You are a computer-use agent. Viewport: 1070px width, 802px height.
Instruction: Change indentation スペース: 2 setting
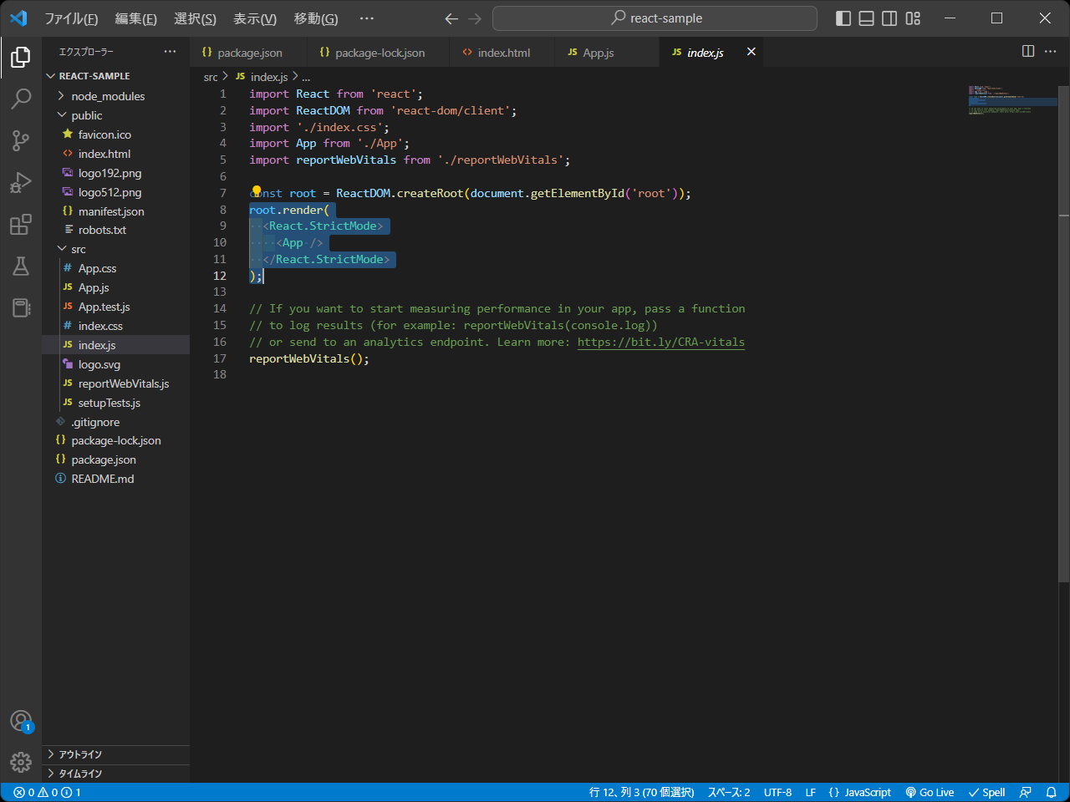pos(729,792)
